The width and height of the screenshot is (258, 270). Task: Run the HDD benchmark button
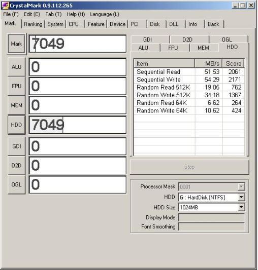click(17, 125)
